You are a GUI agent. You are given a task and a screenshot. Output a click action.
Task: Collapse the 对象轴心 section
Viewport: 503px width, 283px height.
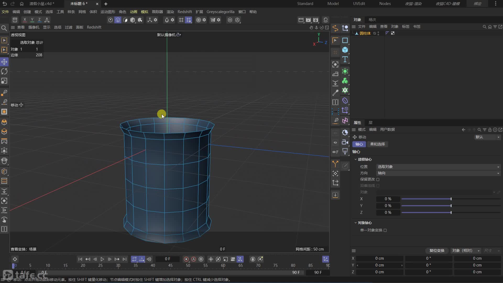point(356,223)
